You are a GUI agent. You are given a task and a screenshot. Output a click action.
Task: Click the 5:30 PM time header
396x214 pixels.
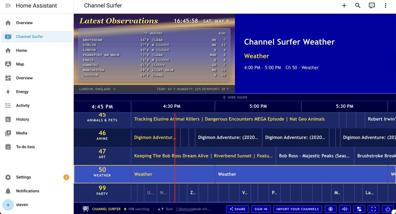click(x=345, y=106)
